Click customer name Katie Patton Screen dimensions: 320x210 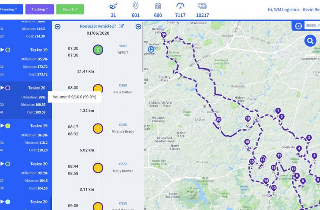pos(123,92)
